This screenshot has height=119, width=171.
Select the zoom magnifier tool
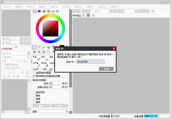tap(39, 52)
